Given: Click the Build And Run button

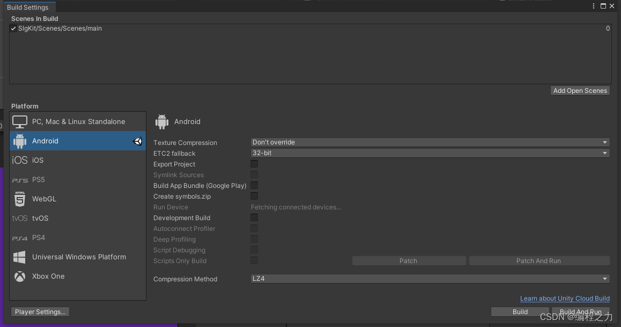Looking at the screenshot, I should tap(581, 312).
